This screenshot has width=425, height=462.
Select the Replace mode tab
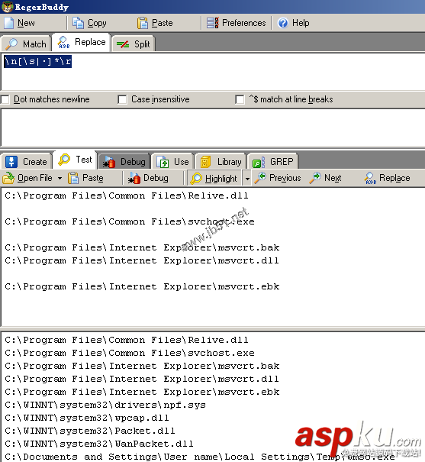(82, 43)
